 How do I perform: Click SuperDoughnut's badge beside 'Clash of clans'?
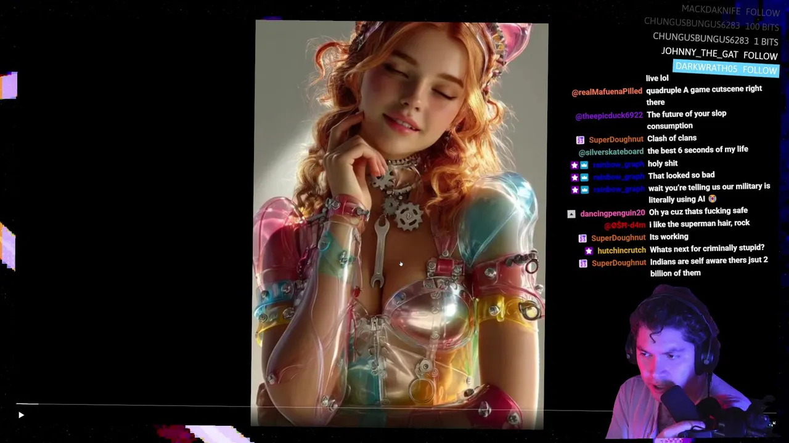[x=580, y=140]
